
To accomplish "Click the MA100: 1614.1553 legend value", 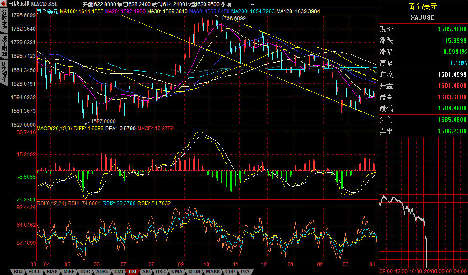I will tap(82, 11).
